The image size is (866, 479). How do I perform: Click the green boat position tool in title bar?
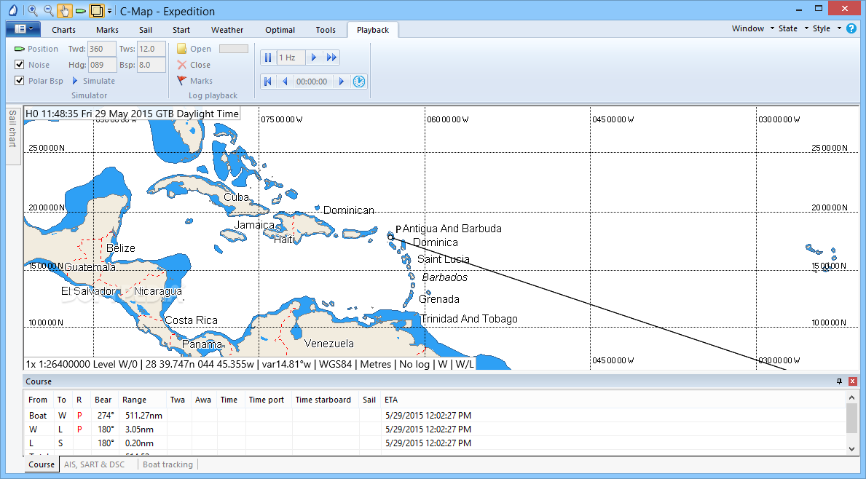coord(81,11)
